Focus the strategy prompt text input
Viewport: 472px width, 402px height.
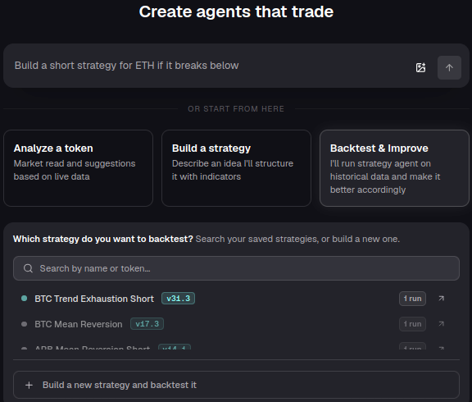pos(211,66)
